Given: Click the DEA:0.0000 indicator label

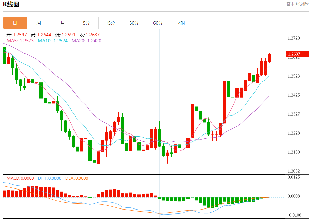Looking at the screenshot, I should pos(77,178).
